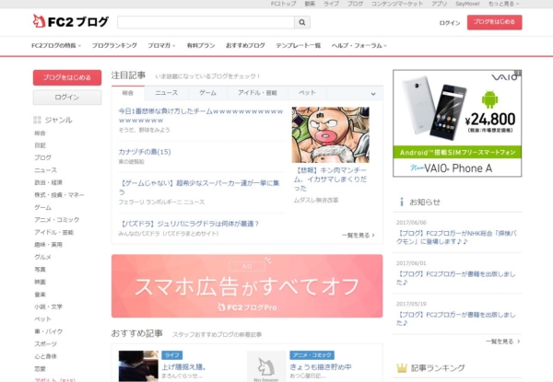
Task: Click the No Image placeholder thumbnail
Action: 265,366
